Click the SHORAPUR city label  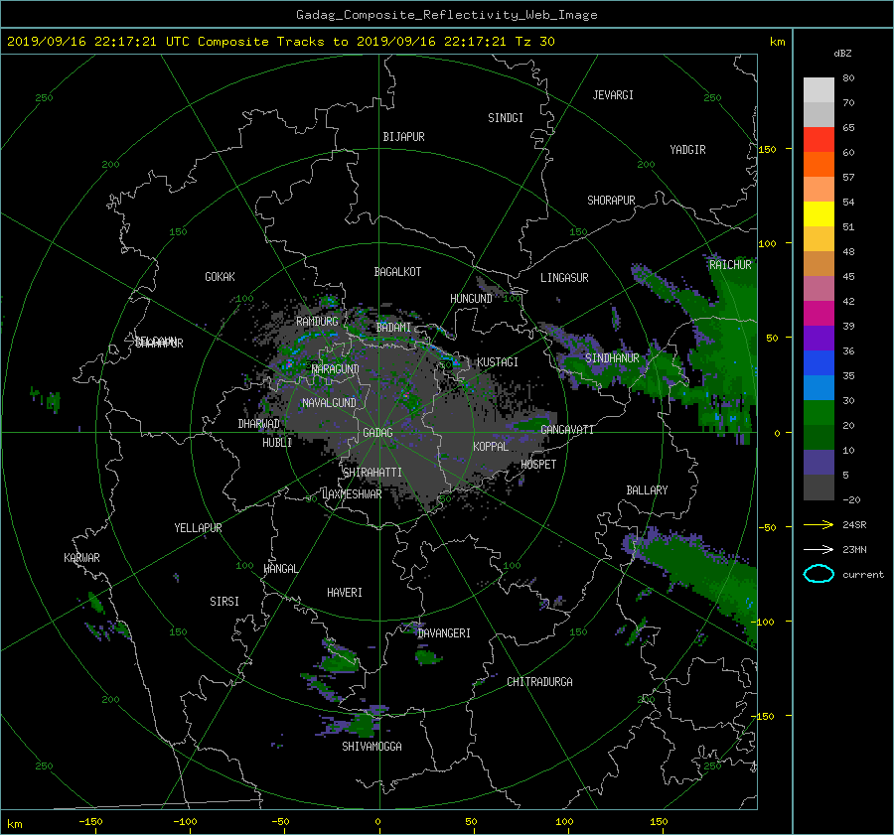(611, 201)
